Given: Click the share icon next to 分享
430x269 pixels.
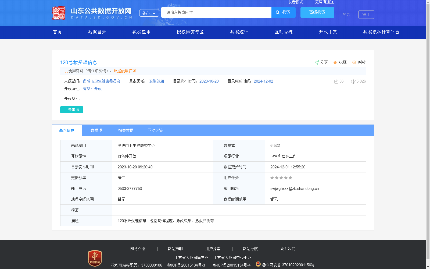Looking at the screenshot, I should pyautogui.click(x=317, y=62).
